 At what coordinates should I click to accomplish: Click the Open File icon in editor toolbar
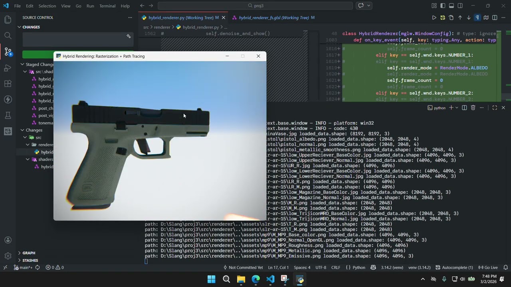click(451, 18)
